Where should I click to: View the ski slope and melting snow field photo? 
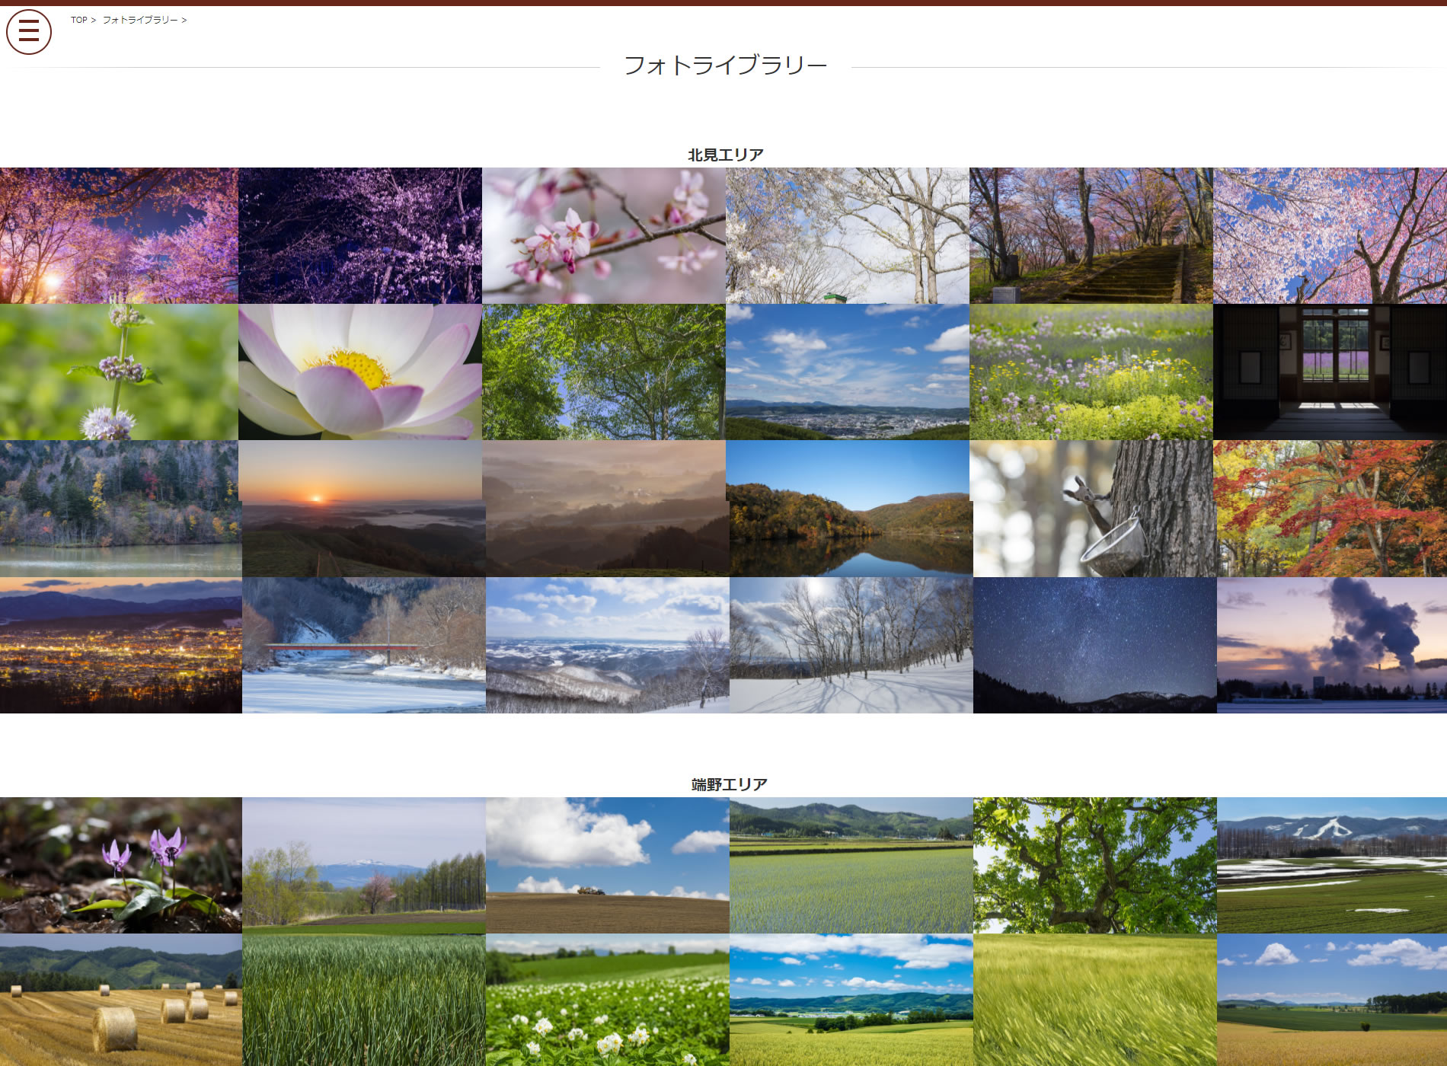1332,865
